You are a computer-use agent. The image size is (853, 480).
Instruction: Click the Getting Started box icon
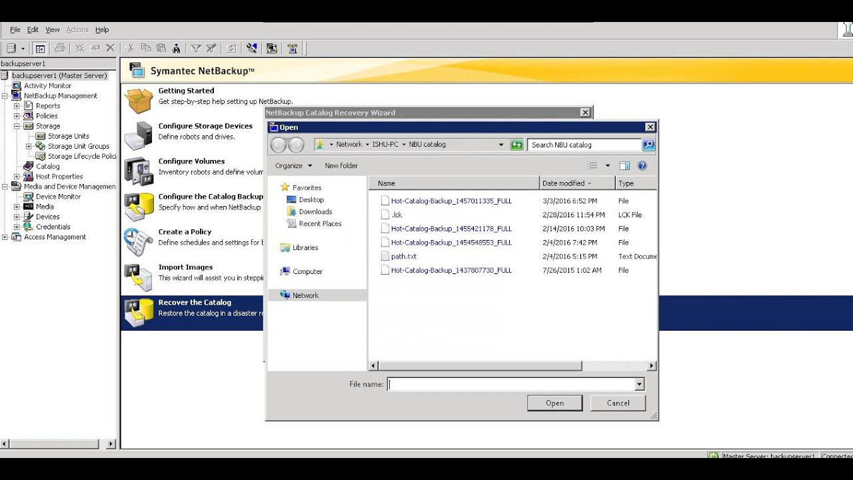click(139, 101)
